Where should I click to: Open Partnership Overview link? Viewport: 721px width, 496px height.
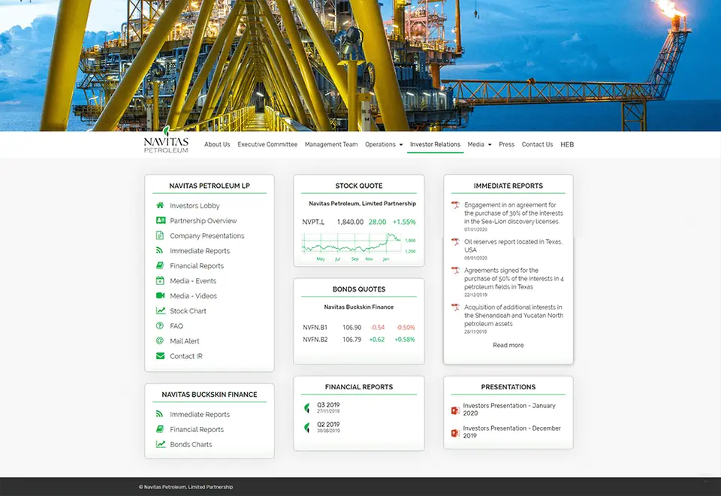tap(204, 221)
